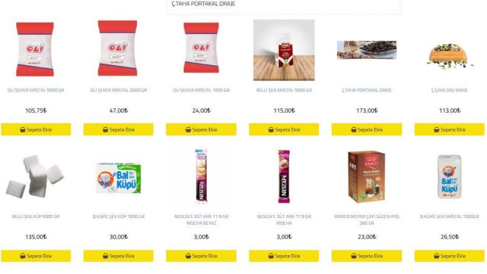
Task: Open Nescafe 3ü1 Ara 17.9 GR Mocha title
Action: [x=284, y=220]
